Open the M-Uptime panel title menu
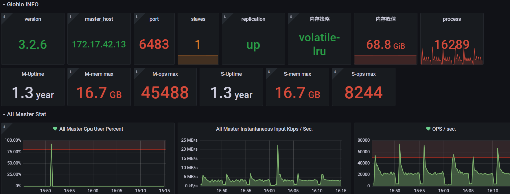Viewport: 510px width, 194px height. tap(33, 74)
